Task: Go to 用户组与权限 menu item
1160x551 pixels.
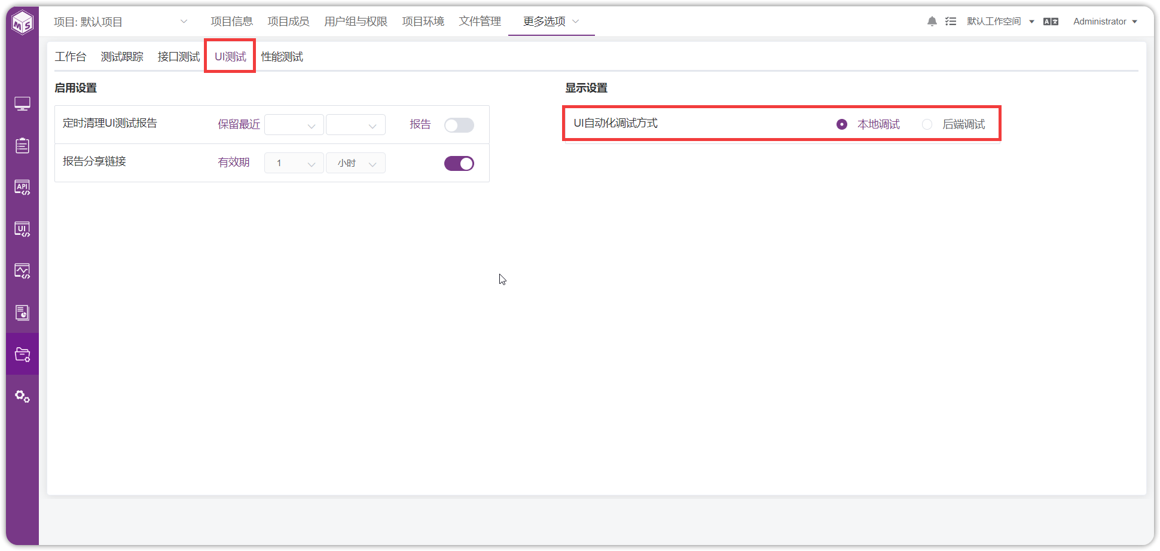Action: (x=356, y=22)
